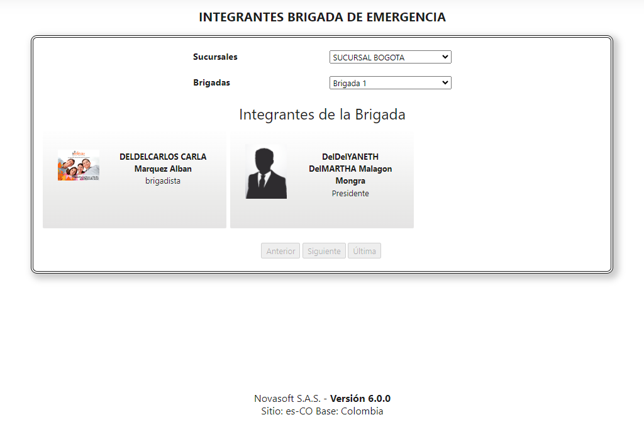The height and width of the screenshot is (422, 644).
Task: Click the photo of DELDELCARLOS CARLA
Action: (78, 164)
